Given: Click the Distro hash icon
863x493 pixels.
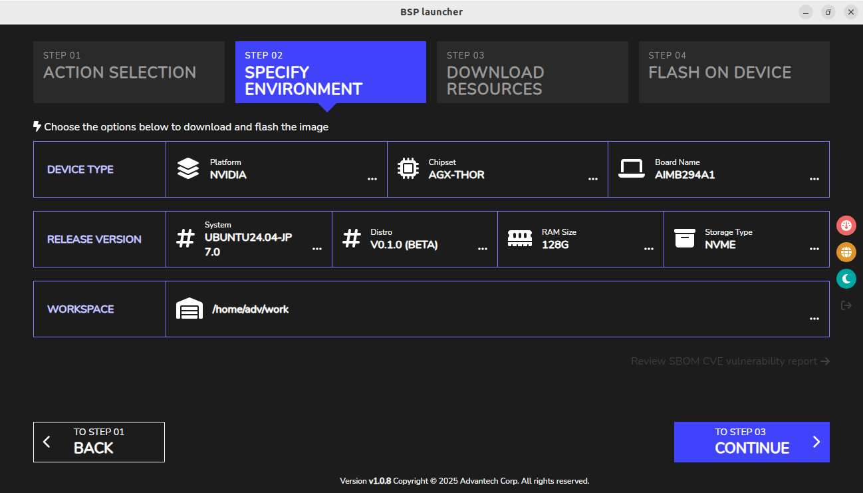Looking at the screenshot, I should (x=352, y=239).
